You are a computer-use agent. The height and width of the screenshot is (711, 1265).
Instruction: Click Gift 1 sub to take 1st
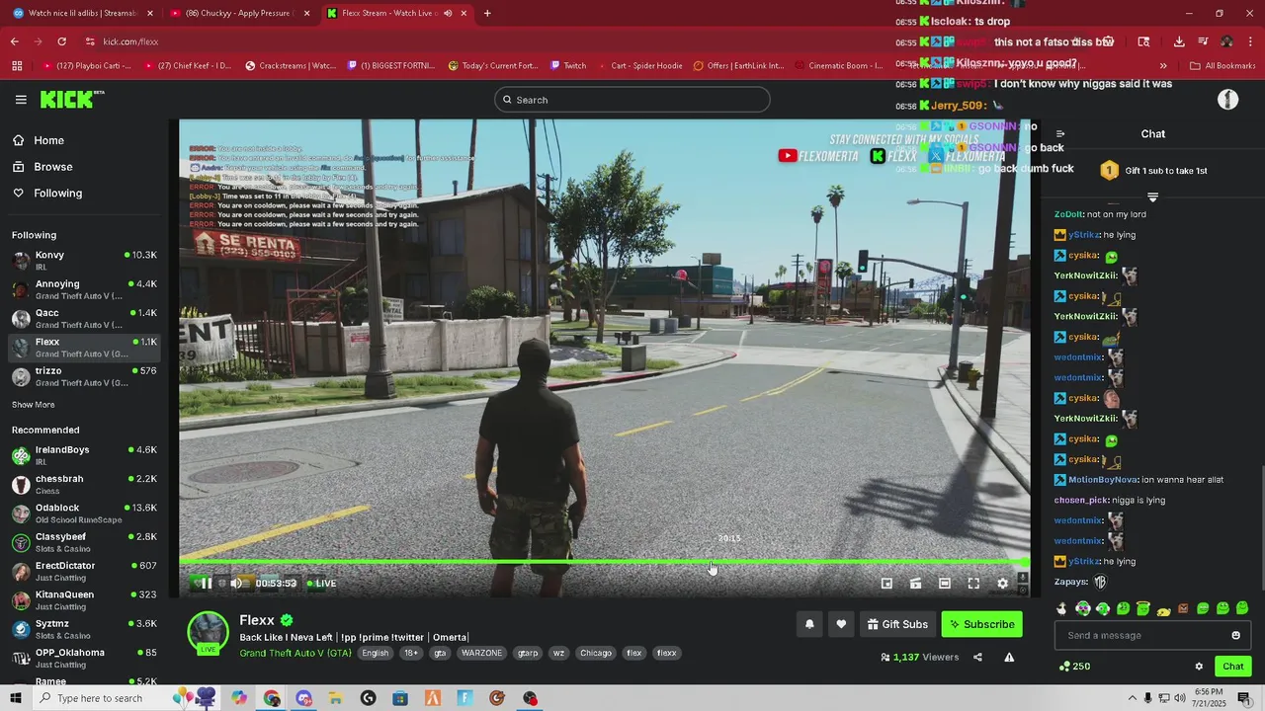1153,171
